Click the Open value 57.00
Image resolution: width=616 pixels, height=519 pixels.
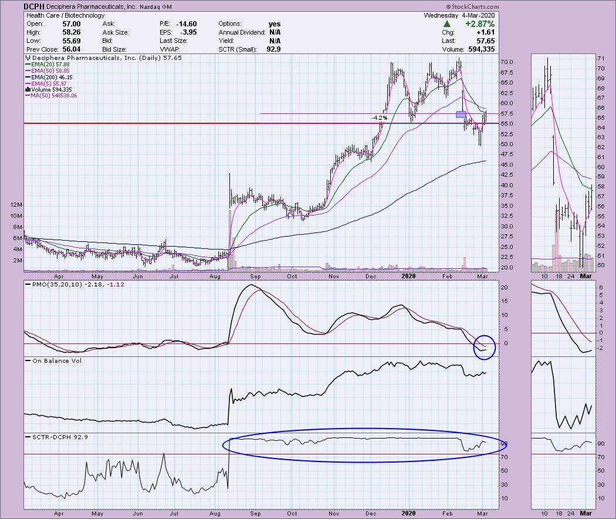[x=71, y=24]
